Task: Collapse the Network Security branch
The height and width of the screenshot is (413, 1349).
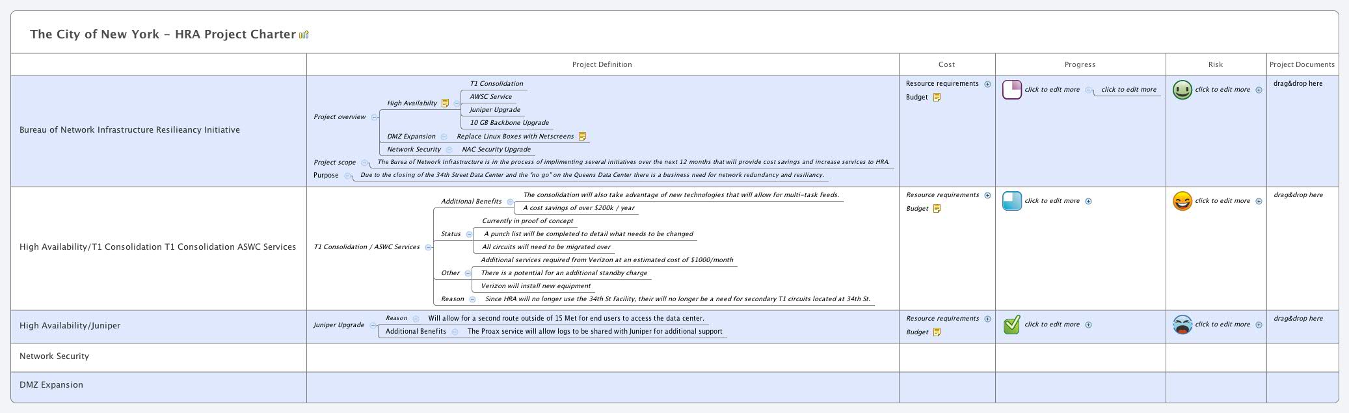Action: pyautogui.click(x=449, y=150)
